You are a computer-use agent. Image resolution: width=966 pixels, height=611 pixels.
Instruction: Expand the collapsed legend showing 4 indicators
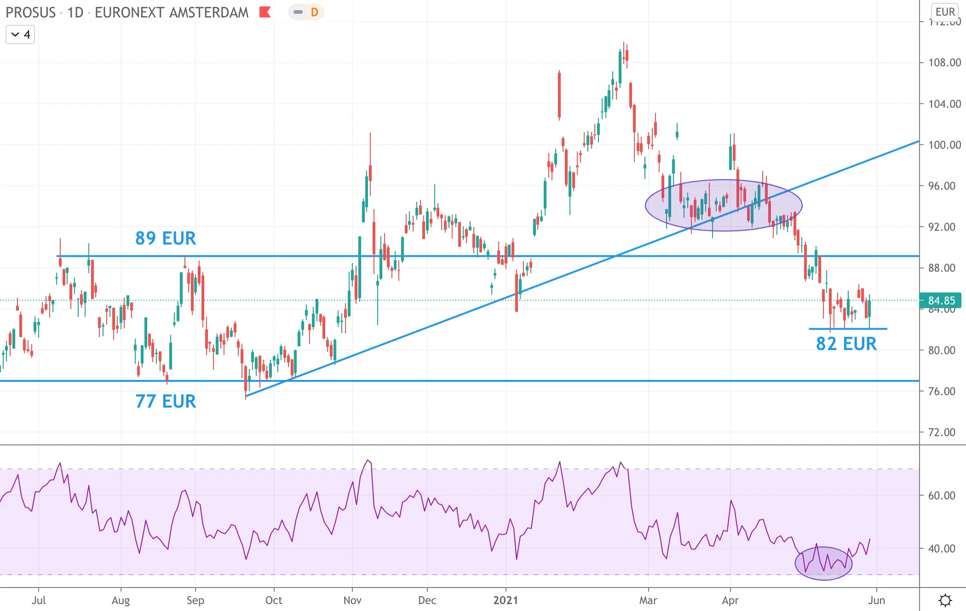[20, 35]
